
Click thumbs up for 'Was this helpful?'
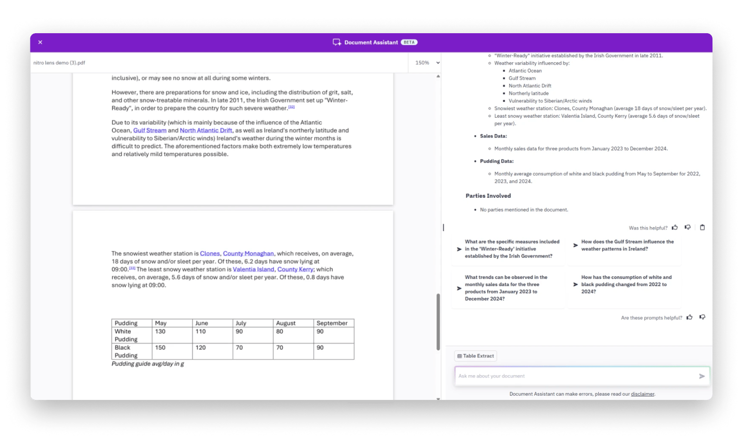(675, 228)
